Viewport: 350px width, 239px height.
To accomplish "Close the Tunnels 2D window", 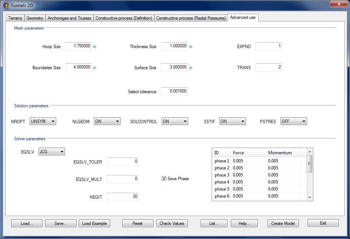I will [x=338, y=4].
